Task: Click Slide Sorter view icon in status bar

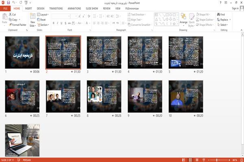Action: 190,160
